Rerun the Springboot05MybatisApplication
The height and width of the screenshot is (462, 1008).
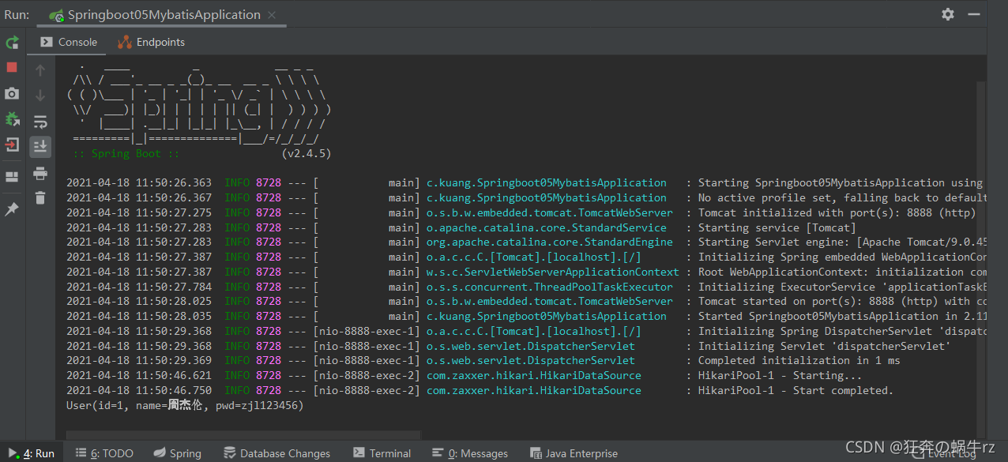[x=12, y=43]
